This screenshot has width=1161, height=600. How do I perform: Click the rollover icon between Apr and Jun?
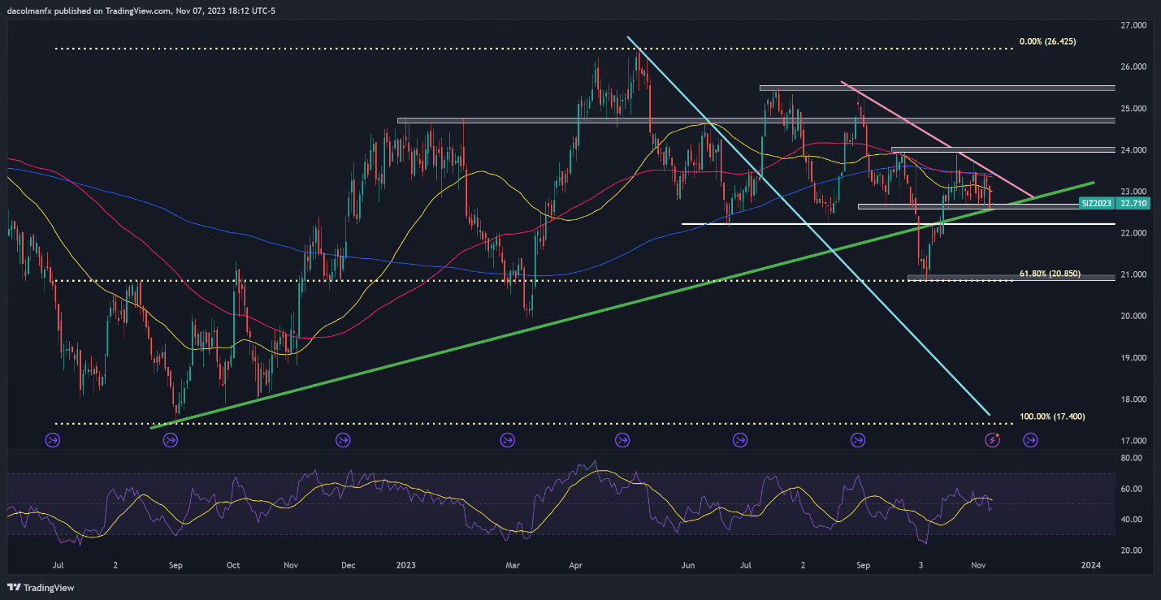622,439
